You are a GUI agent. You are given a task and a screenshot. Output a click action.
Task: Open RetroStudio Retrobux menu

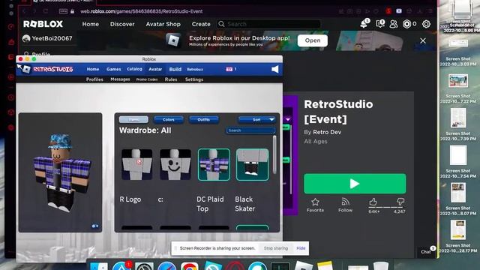195,70
